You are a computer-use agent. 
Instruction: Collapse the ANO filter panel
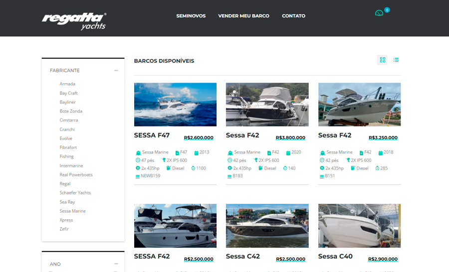(x=116, y=264)
